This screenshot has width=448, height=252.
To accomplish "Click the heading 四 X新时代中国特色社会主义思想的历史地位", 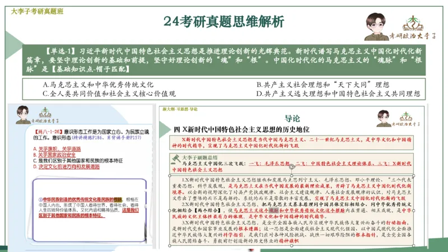I will click(x=241, y=129).
